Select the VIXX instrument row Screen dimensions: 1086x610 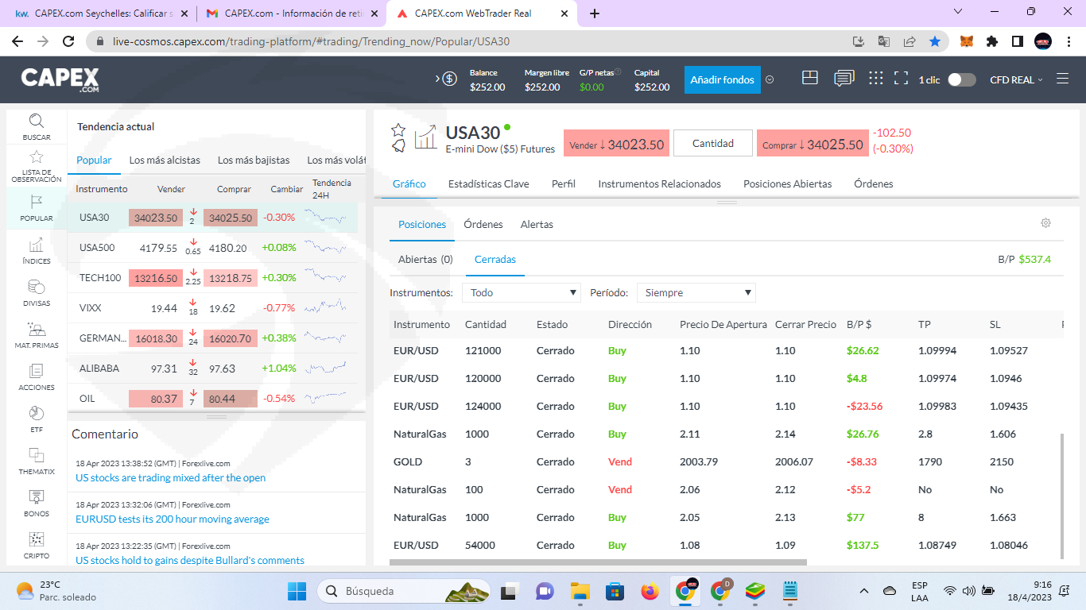212,307
